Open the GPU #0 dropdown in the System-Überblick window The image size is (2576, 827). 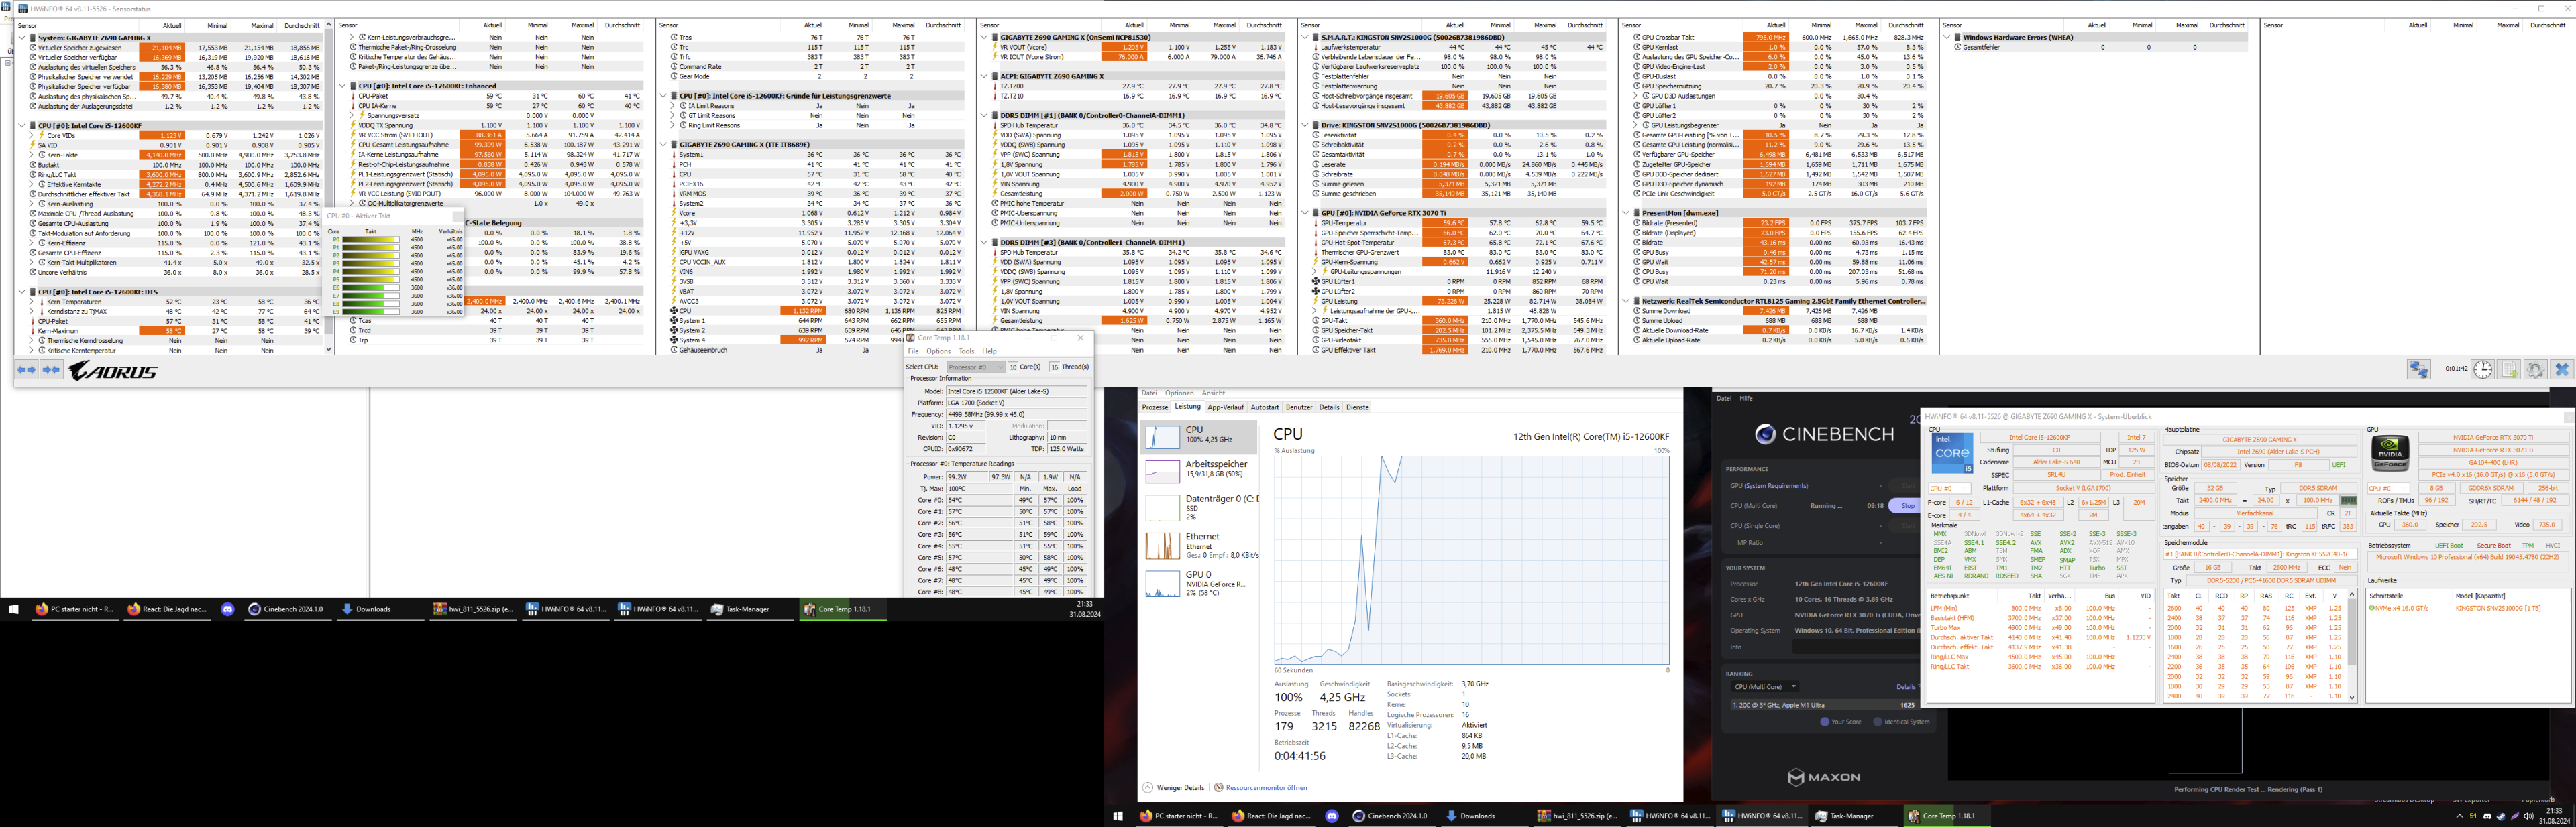coord(2390,489)
